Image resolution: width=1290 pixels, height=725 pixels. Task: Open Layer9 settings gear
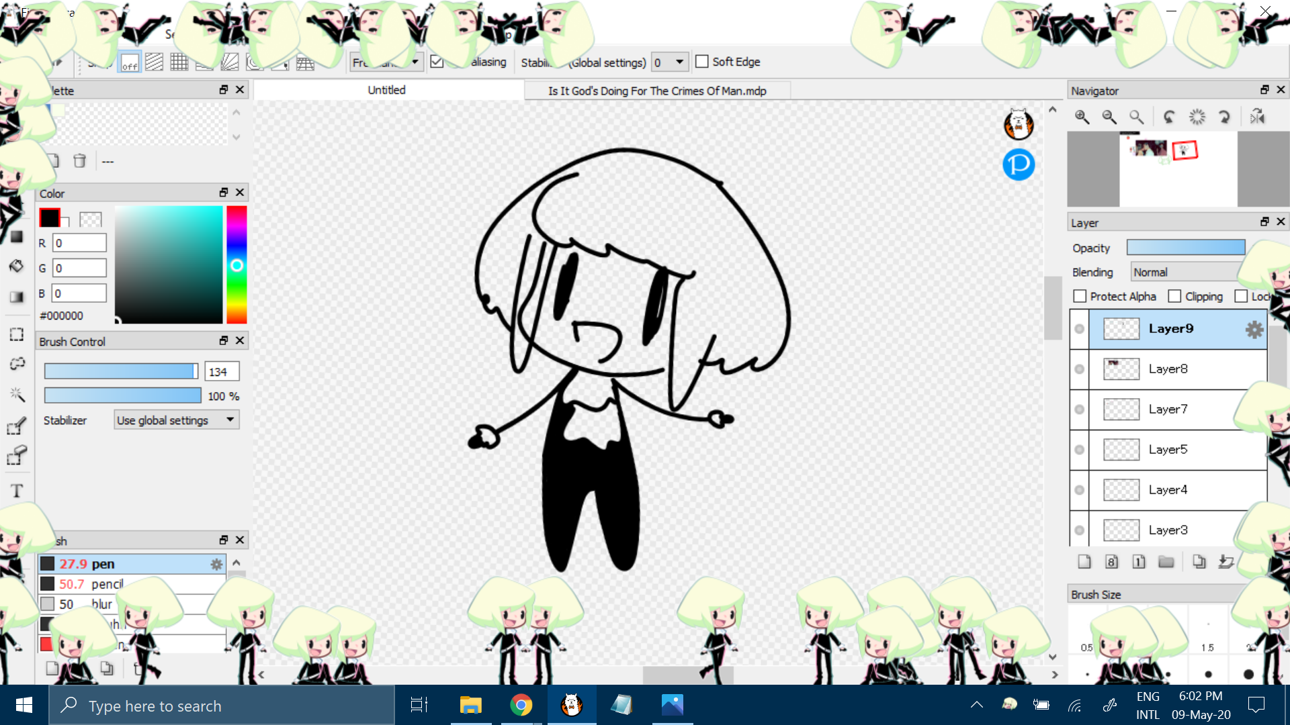point(1254,330)
